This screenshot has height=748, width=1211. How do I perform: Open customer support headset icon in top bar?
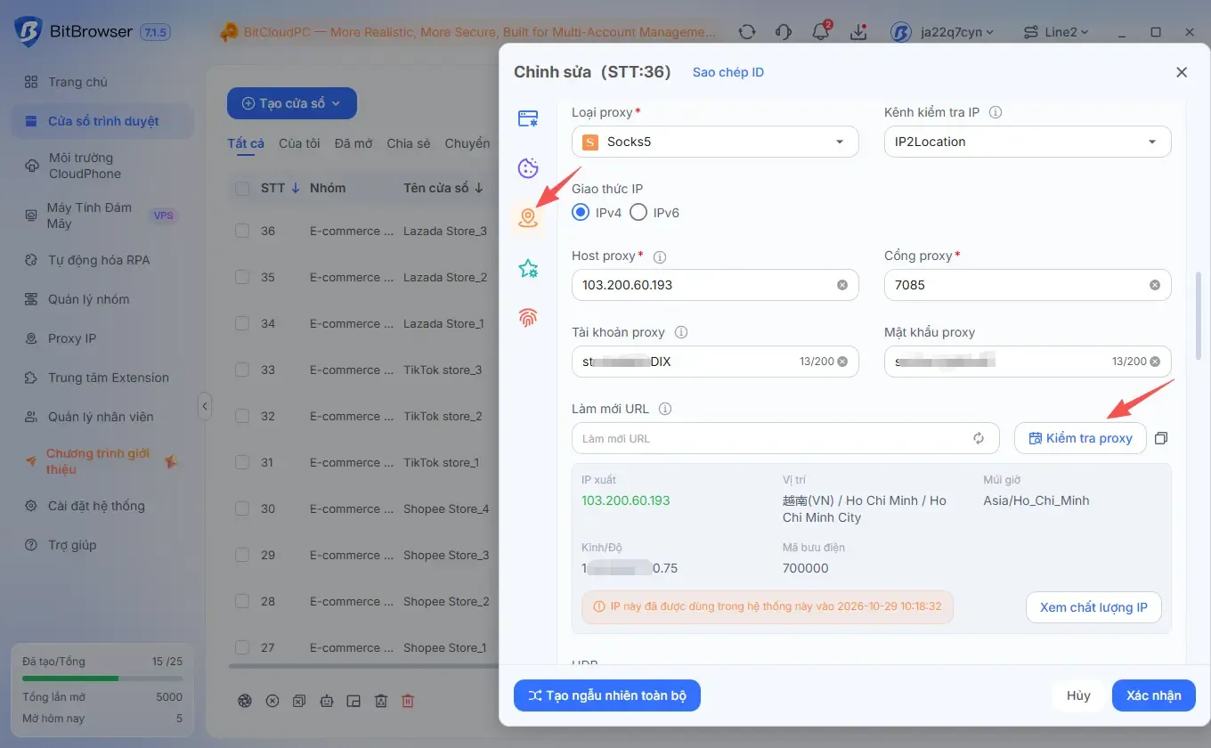(784, 32)
